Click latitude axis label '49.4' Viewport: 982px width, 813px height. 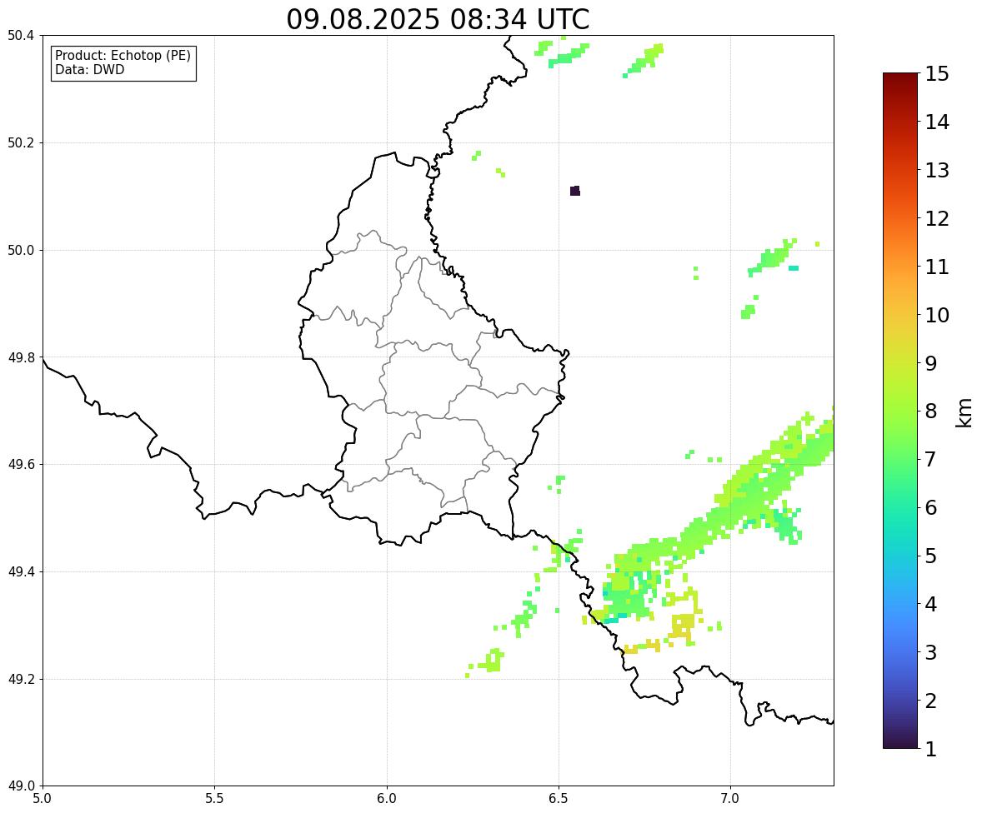[20, 572]
